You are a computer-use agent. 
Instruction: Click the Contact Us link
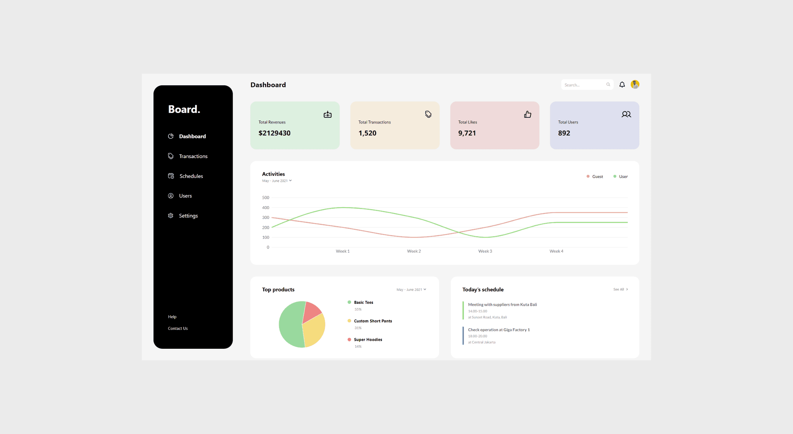[177, 328]
